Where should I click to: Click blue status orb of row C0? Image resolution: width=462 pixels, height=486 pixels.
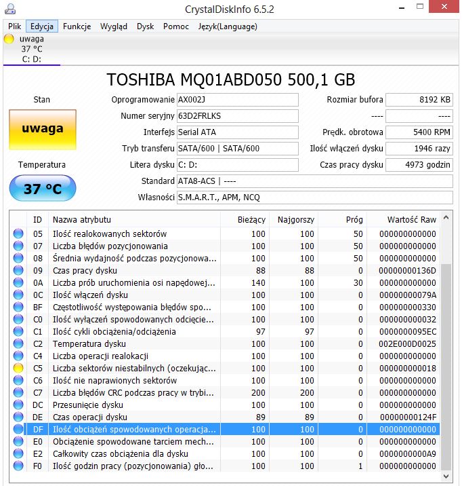[x=18, y=319]
